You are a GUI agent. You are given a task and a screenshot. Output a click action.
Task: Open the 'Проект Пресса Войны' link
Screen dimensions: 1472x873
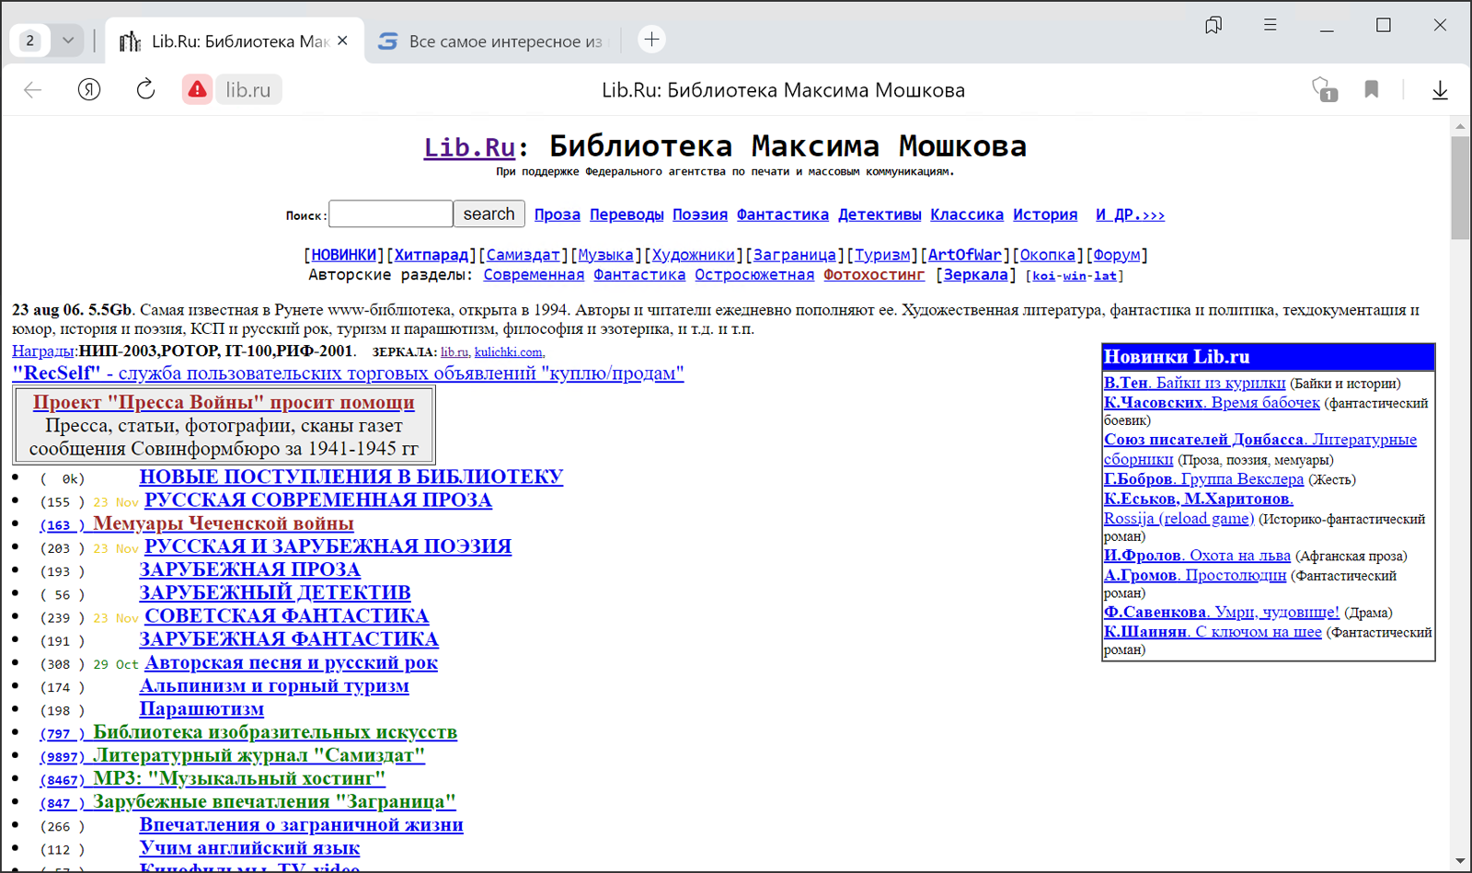point(223,402)
